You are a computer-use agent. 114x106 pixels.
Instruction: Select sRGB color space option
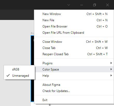pos(19,69)
